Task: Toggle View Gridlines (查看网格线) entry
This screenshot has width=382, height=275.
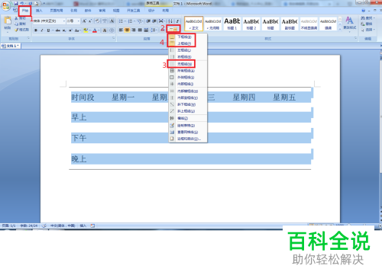Action: tap(188, 132)
